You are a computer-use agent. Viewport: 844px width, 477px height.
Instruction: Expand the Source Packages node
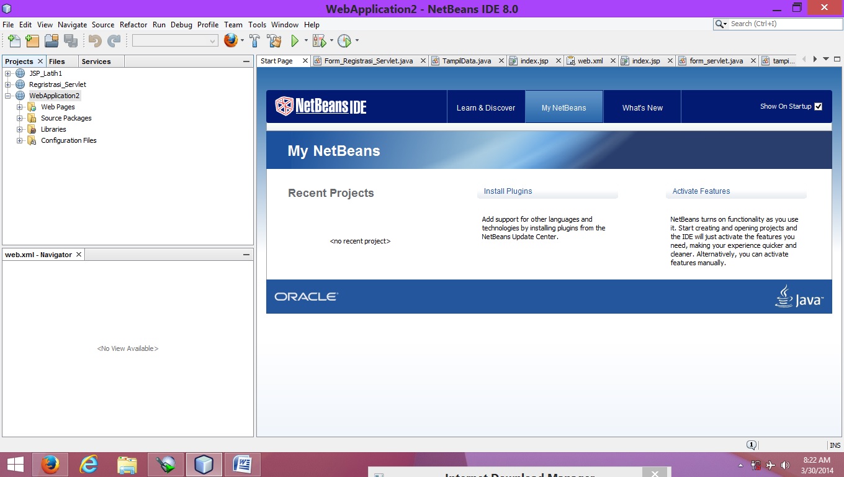pyautogui.click(x=19, y=117)
